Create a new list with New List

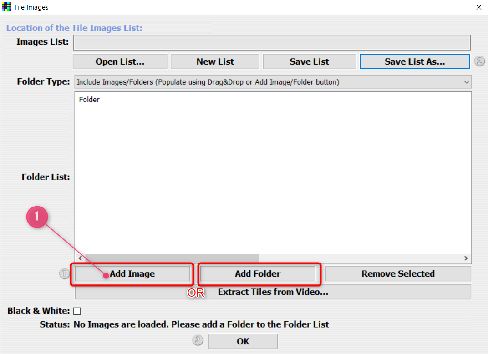(x=215, y=61)
